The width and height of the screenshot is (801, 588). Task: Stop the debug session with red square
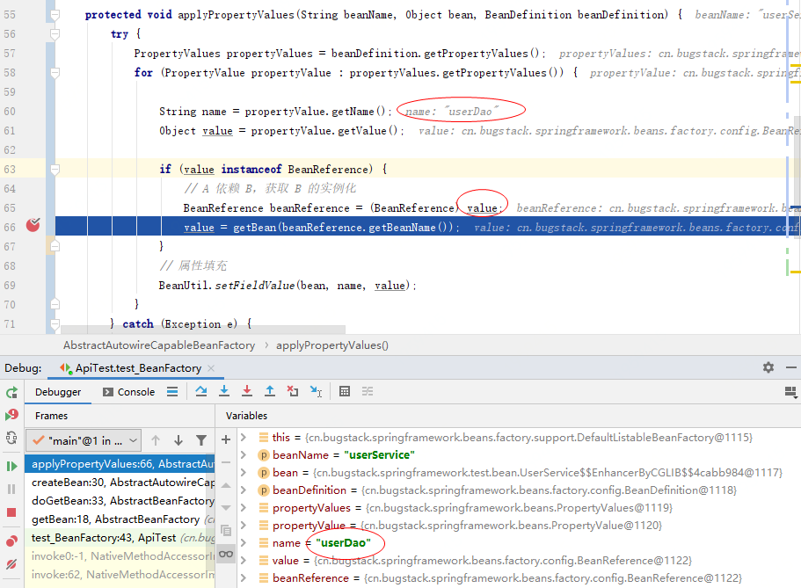tap(11, 512)
